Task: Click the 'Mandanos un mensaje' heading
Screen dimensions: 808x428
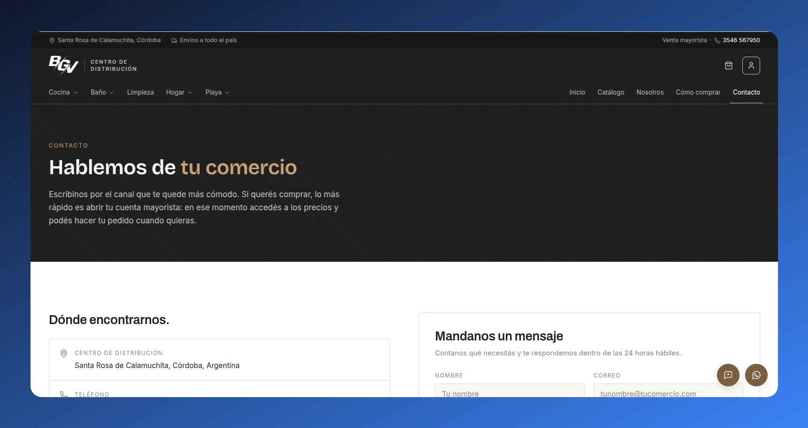Action: click(x=499, y=336)
